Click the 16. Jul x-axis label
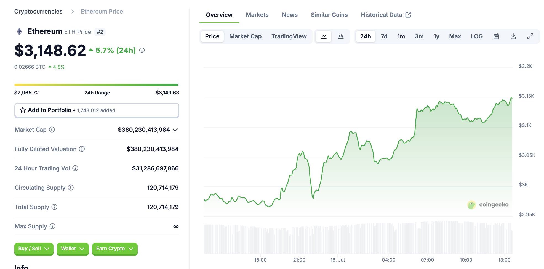The width and height of the screenshot is (544, 269). coord(338,260)
